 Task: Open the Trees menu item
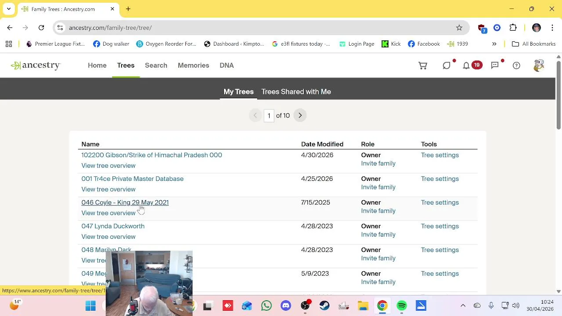pyautogui.click(x=126, y=65)
